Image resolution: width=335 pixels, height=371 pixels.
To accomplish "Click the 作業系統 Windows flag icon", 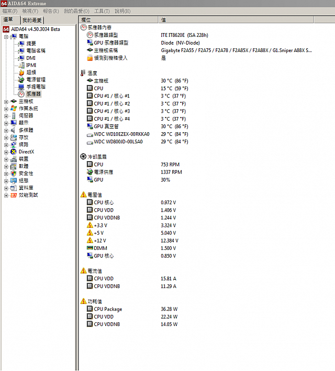I will [x=14, y=109].
